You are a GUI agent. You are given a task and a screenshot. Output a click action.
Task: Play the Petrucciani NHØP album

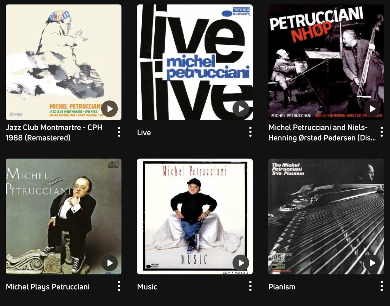372,109
